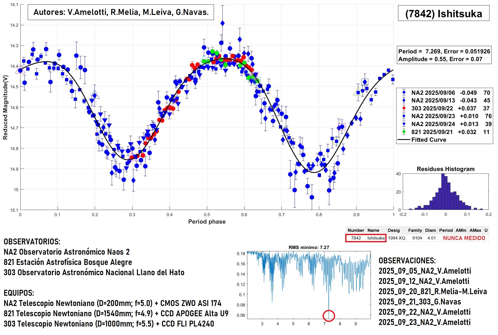
Task: Click the square legend marker for NA2 2025/09/23
Action: (404, 116)
